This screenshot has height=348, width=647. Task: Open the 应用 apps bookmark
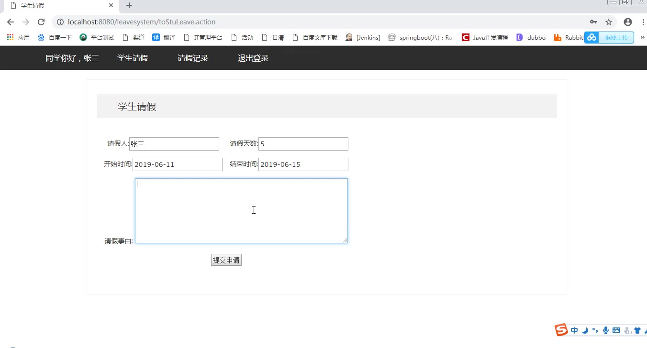click(x=19, y=37)
